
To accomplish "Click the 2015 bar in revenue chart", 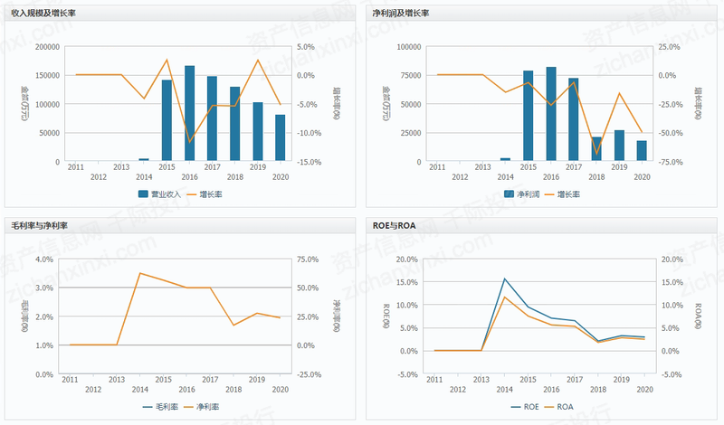I will (x=167, y=120).
